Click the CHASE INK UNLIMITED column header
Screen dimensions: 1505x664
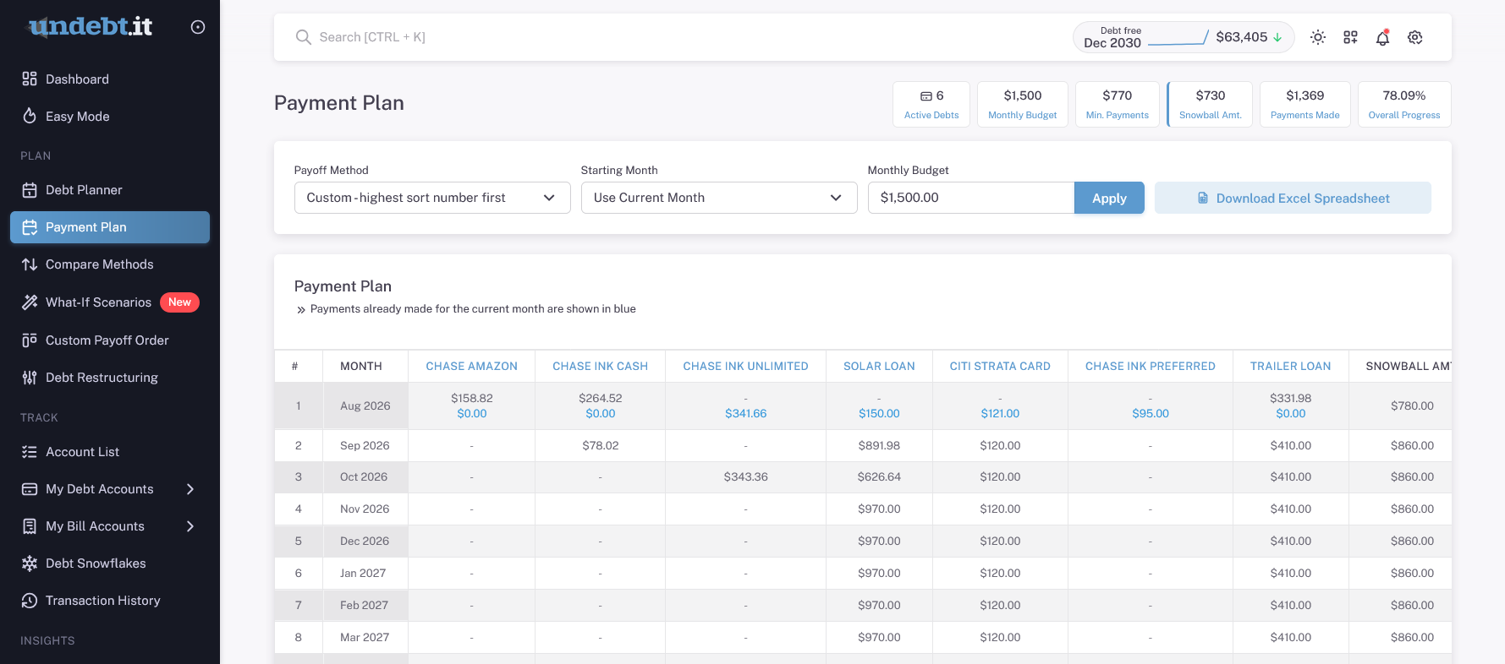click(745, 367)
